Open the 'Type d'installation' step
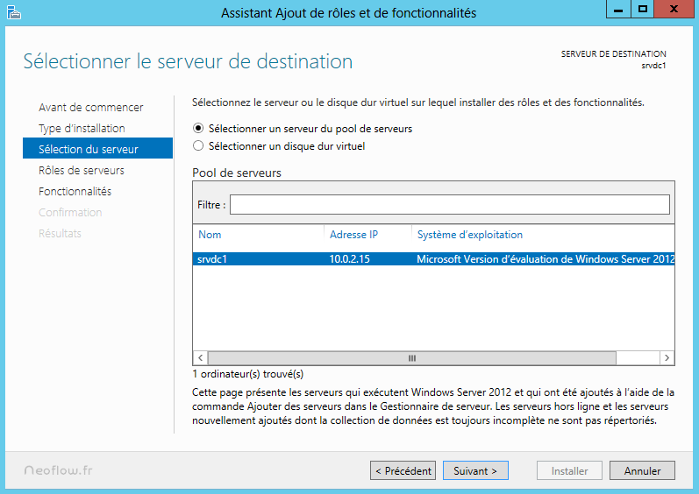This screenshot has width=699, height=494. point(82,129)
